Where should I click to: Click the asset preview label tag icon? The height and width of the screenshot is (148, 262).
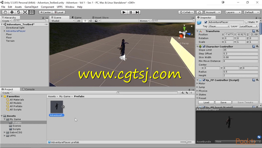(259, 137)
